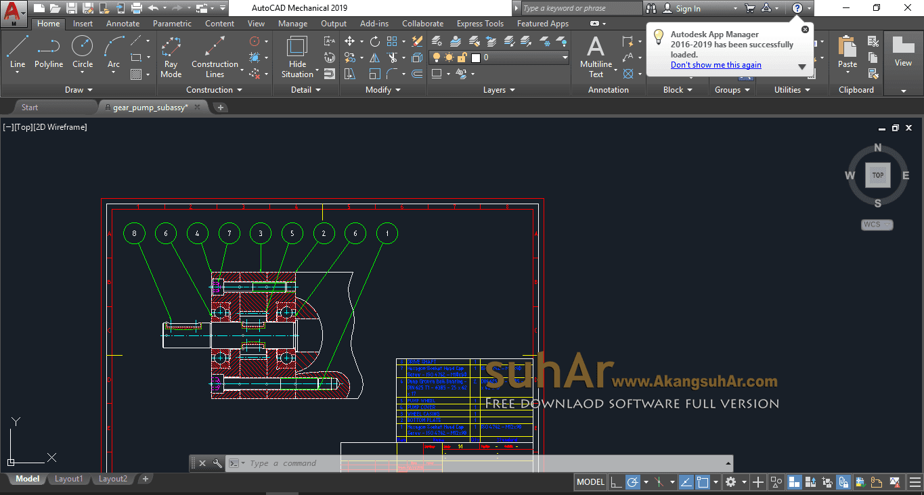Toggle object snap in status bar
The height and width of the screenshot is (495, 924).
pyautogui.click(x=703, y=482)
